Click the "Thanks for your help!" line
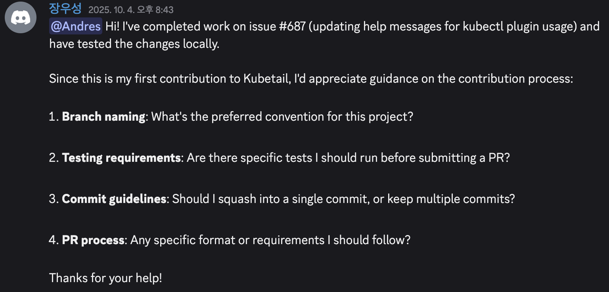 (105, 278)
